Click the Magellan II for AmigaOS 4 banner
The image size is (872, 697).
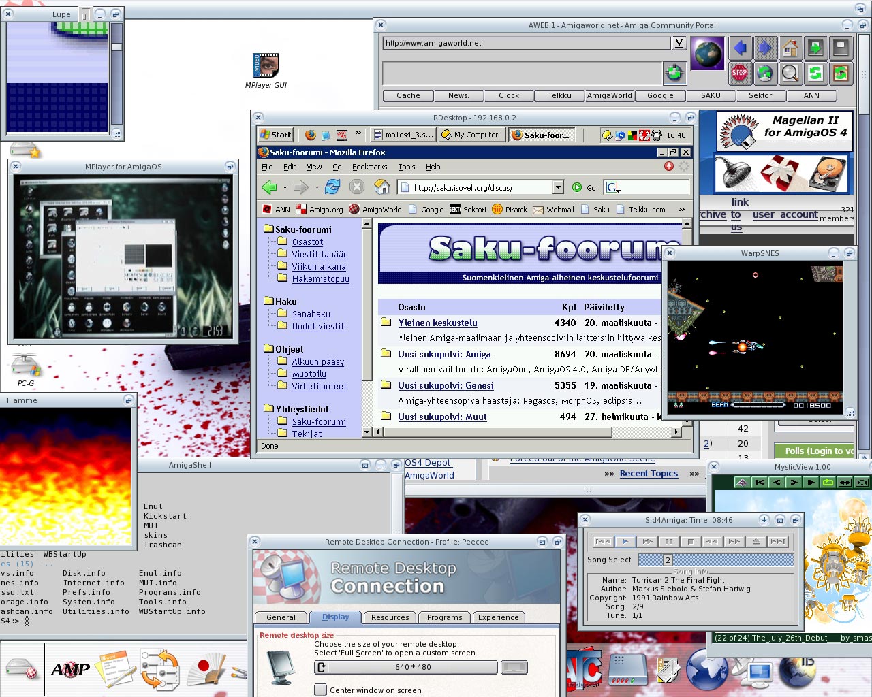point(784,131)
